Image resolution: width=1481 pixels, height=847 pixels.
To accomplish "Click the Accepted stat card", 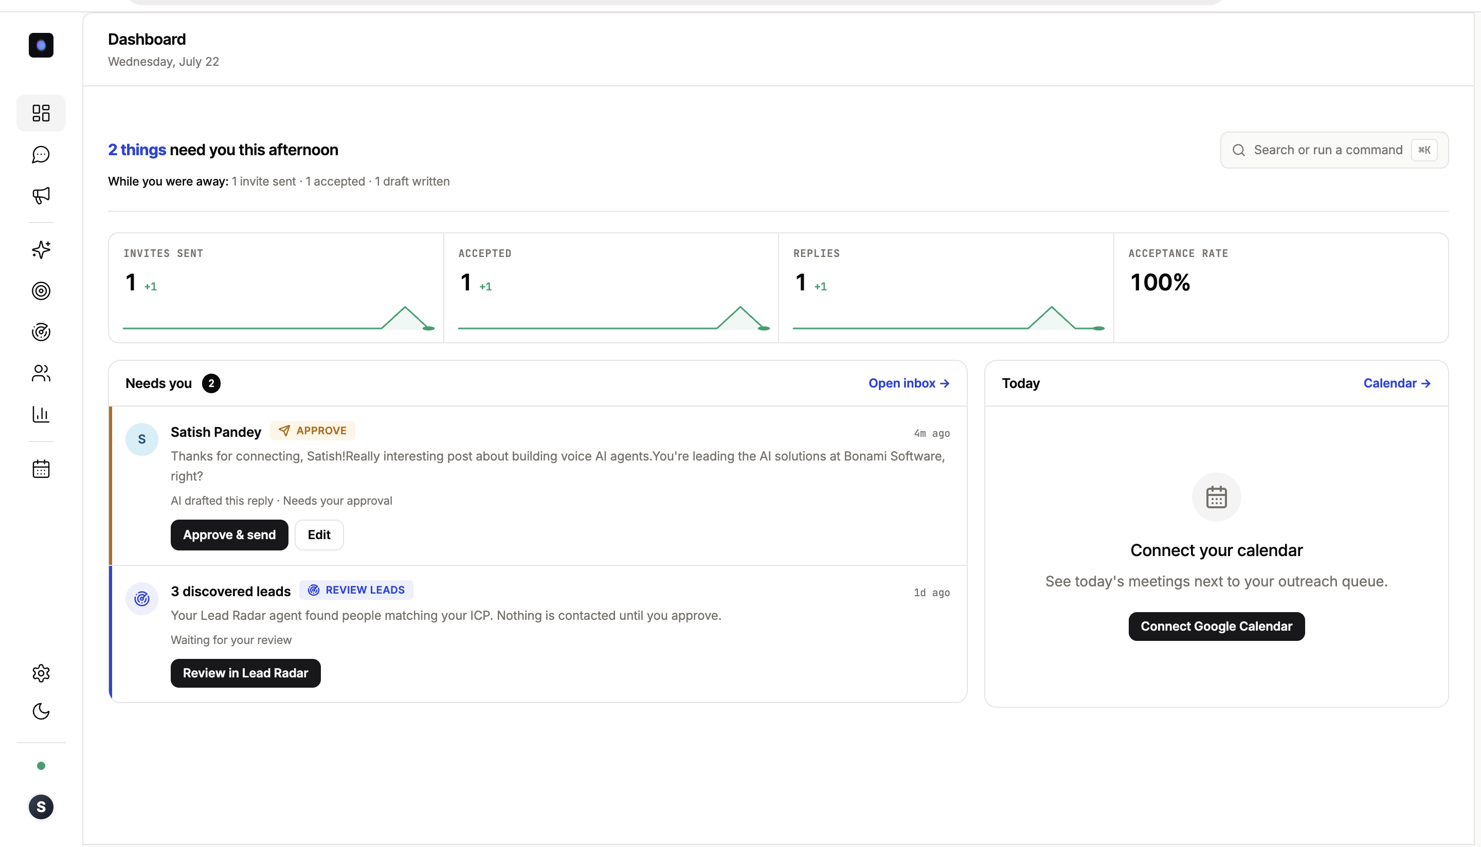I will 611,288.
